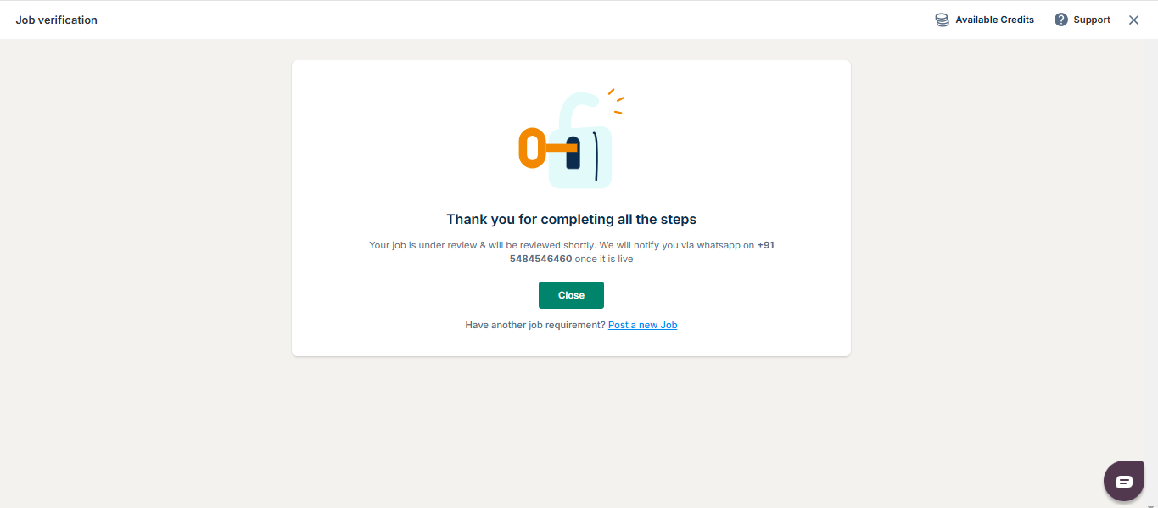Viewport: 1158px width, 508px height.
Task: Click the +91 phone number text
Action: coord(641,252)
